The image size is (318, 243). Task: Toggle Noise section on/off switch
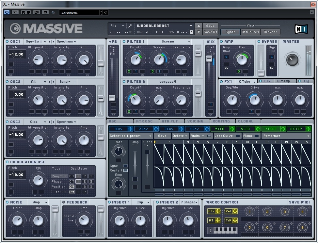click(x=7, y=202)
